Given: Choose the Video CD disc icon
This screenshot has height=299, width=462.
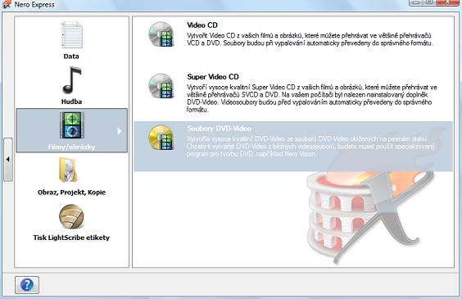Looking at the screenshot, I should coord(161,34).
